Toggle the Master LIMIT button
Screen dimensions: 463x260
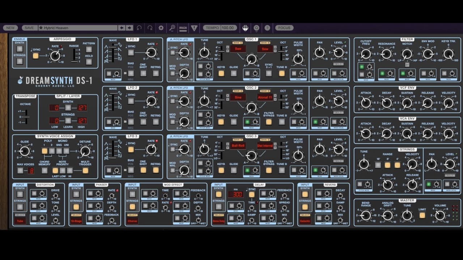point(422,216)
